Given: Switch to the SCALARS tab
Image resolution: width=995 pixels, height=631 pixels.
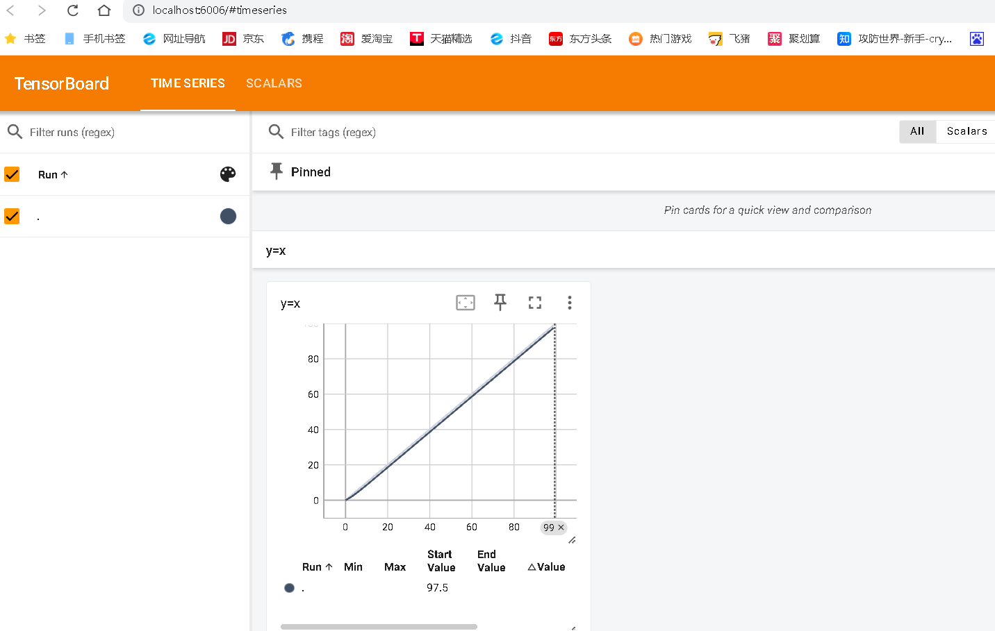Looking at the screenshot, I should 274,83.
